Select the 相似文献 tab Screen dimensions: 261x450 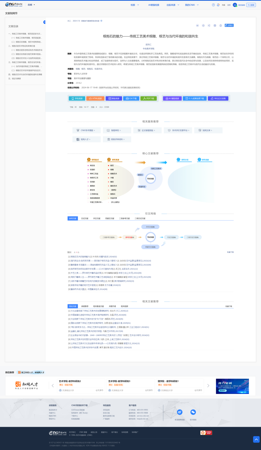click(x=73, y=306)
